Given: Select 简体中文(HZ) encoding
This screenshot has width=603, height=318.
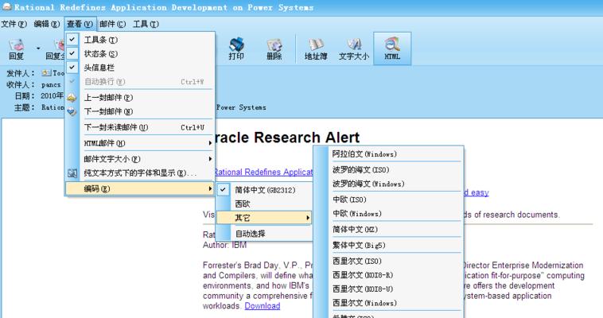Looking at the screenshot, I should pos(388,229).
